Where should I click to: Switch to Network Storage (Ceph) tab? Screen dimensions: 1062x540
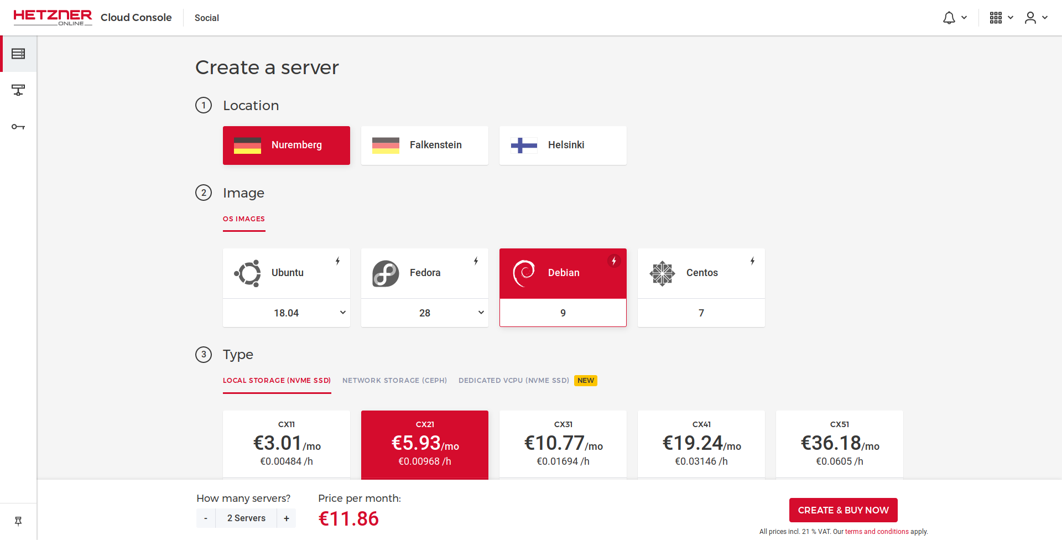tap(394, 381)
